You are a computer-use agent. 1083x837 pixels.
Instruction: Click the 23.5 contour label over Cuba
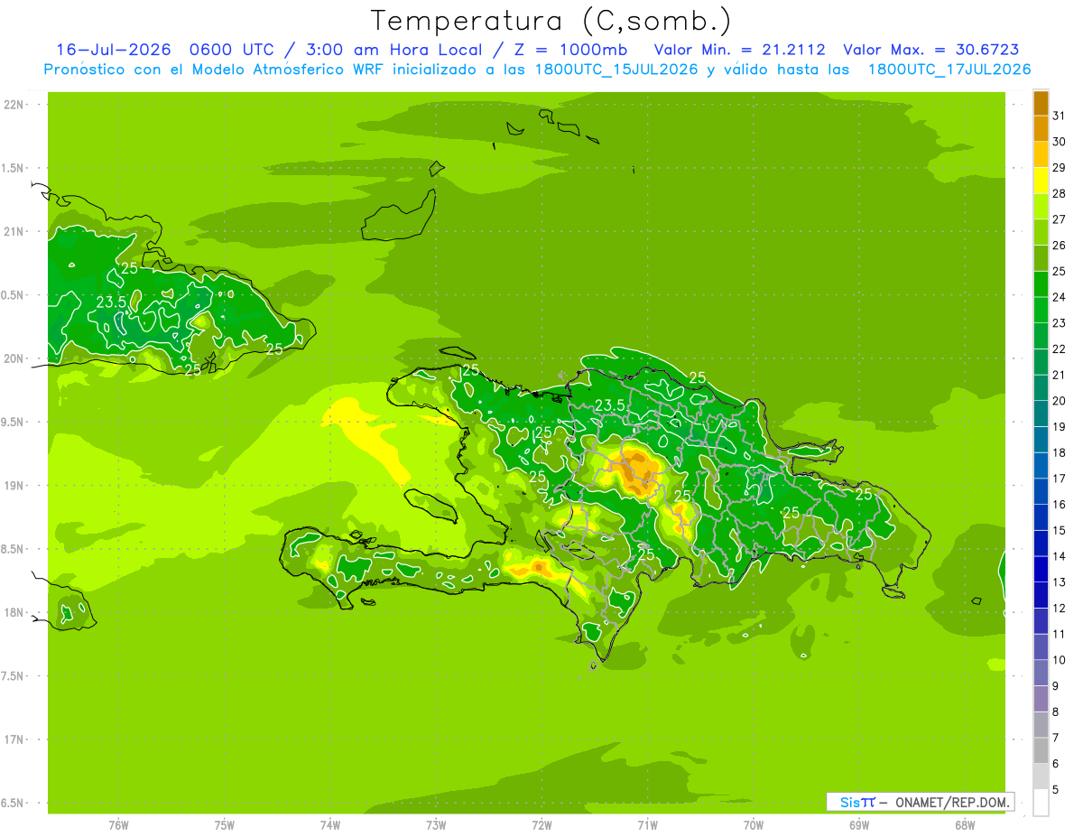click(x=111, y=302)
